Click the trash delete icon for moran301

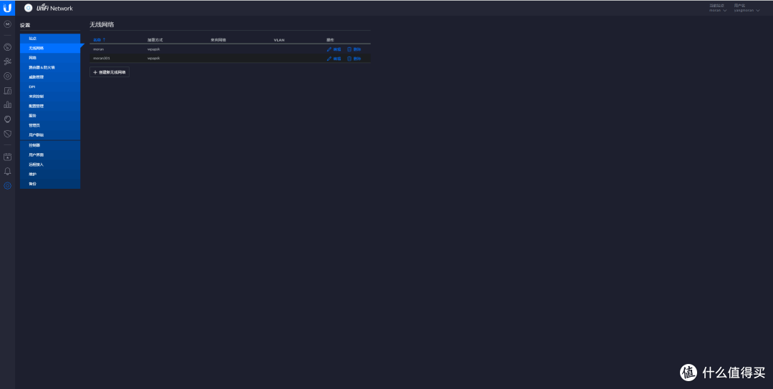349,59
